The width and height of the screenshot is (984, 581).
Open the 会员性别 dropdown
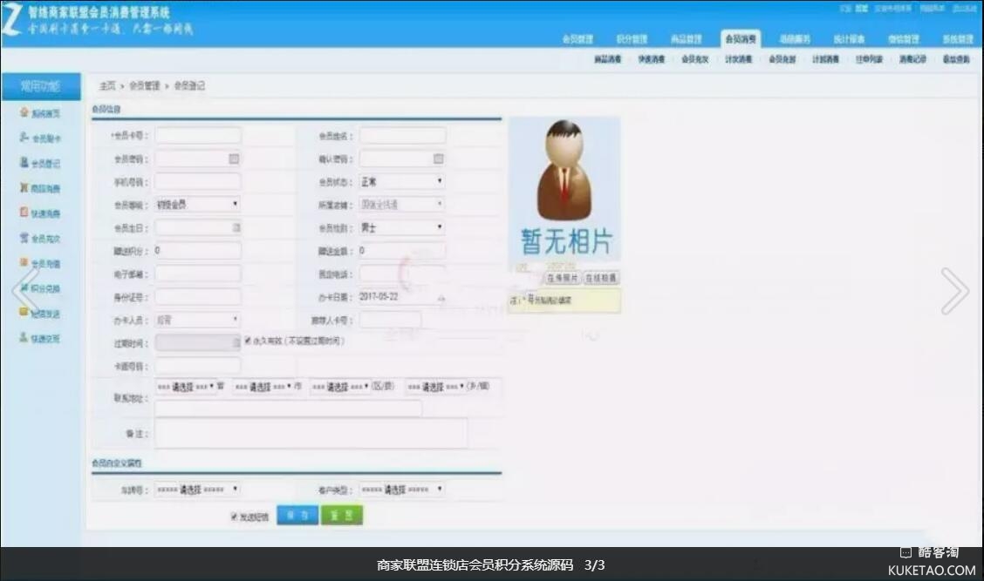coord(402,227)
